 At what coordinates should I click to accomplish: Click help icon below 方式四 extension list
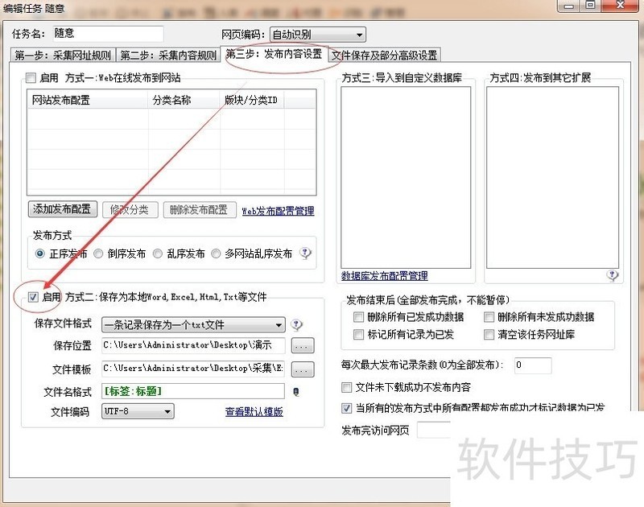pos(613,275)
